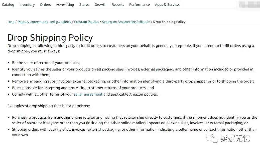This screenshot has height=151, width=260.
Task: Open the Catalog menu
Action: 8,5
